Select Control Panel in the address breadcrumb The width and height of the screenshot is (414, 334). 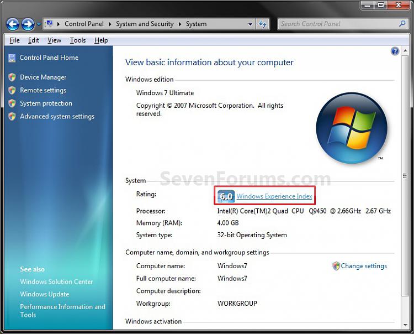(84, 24)
